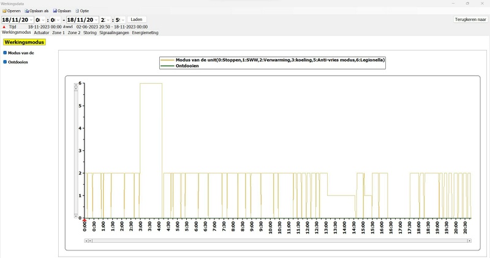Click the vertical scrollbar track beside the y-axis
Screen dimensions: 490x258
(76, 152)
